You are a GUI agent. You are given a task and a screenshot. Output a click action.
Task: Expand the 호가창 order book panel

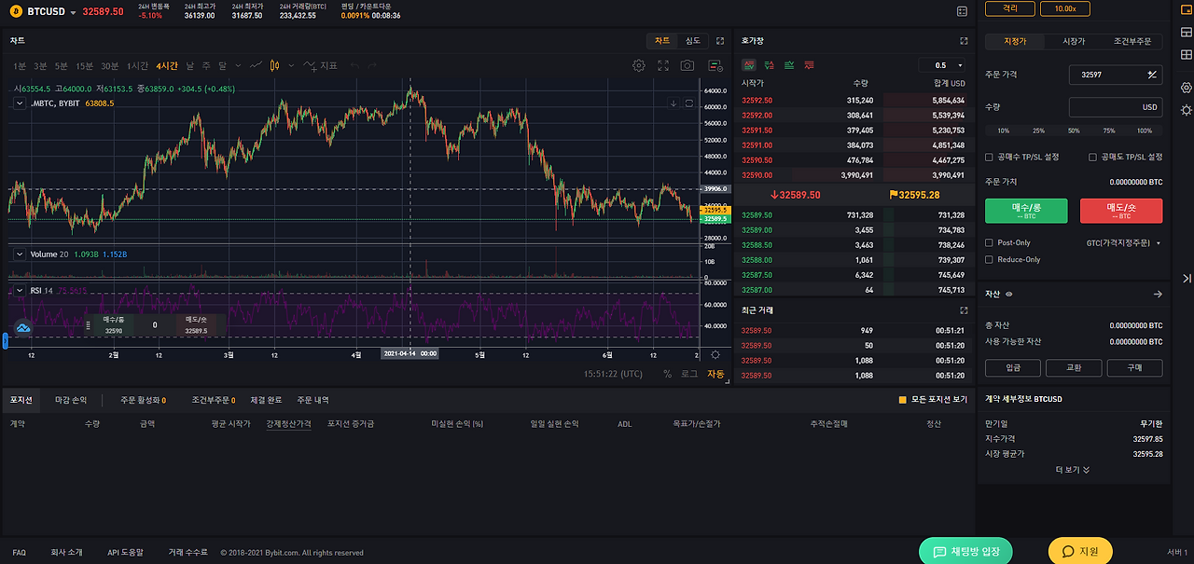point(964,41)
